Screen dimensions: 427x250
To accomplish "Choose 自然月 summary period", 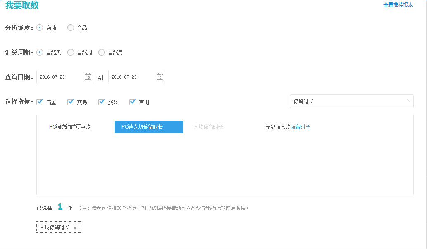I will pyautogui.click(x=102, y=52).
